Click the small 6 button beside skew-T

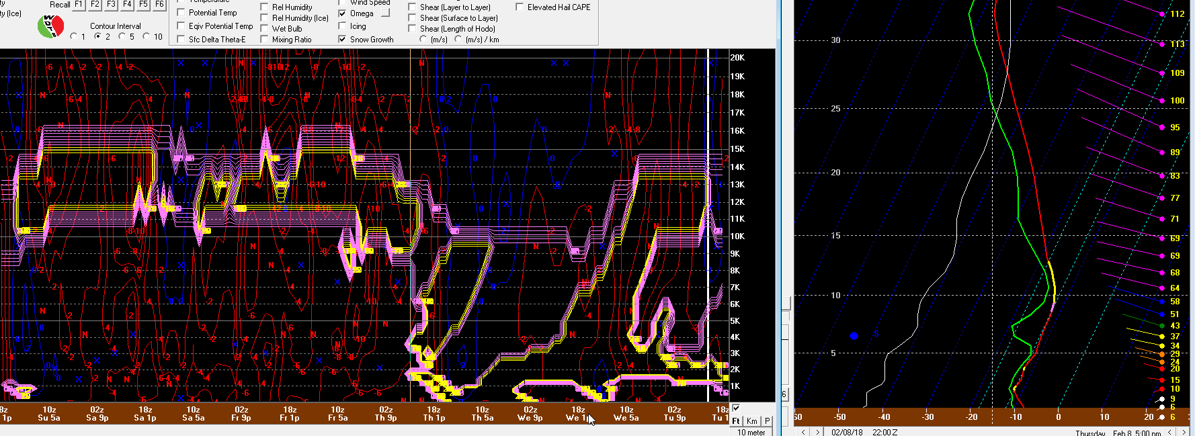click(x=784, y=394)
